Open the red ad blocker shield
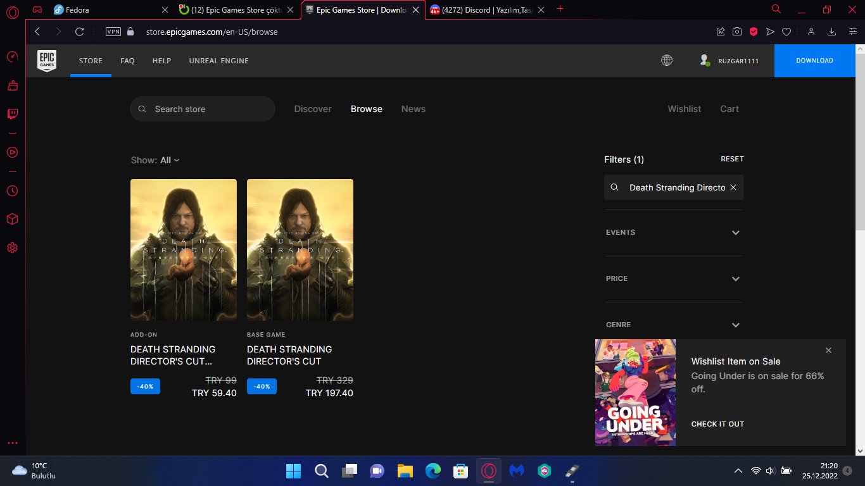 coord(754,32)
